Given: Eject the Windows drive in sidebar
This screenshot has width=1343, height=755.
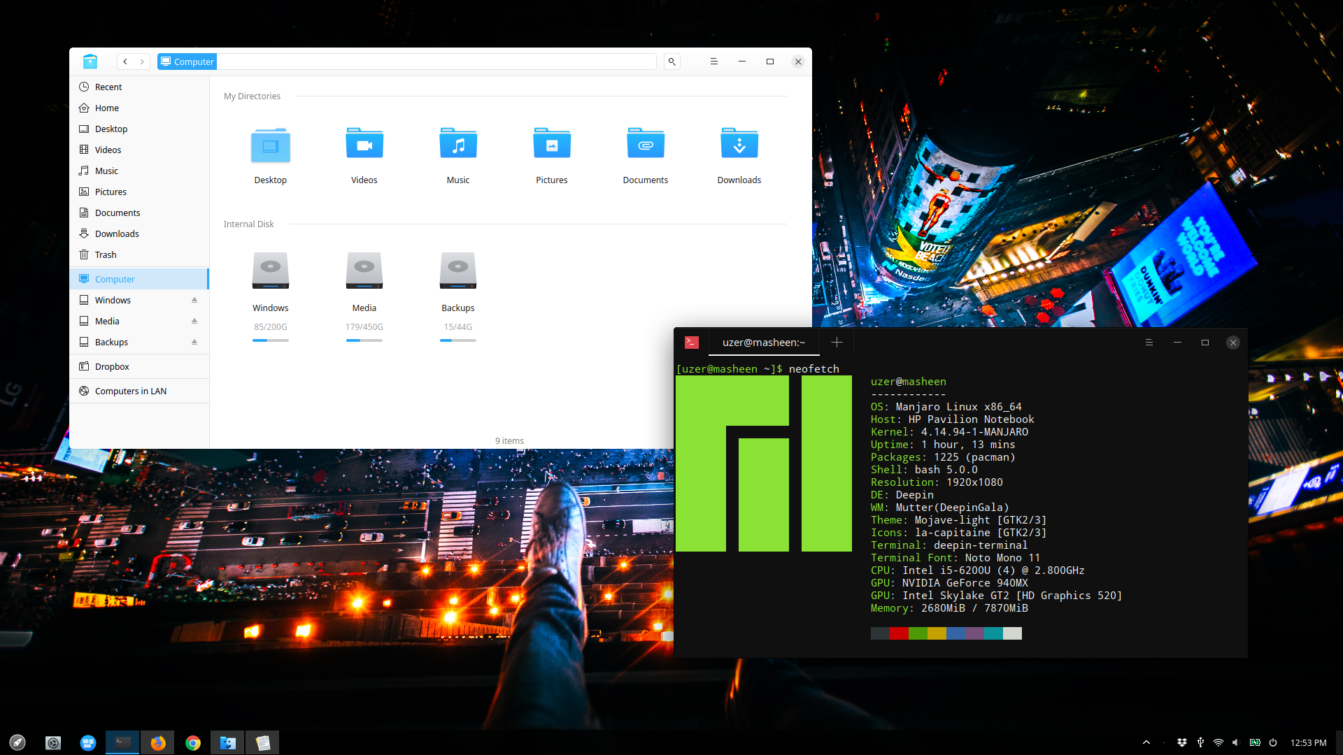Looking at the screenshot, I should pyautogui.click(x=194, y=300).
